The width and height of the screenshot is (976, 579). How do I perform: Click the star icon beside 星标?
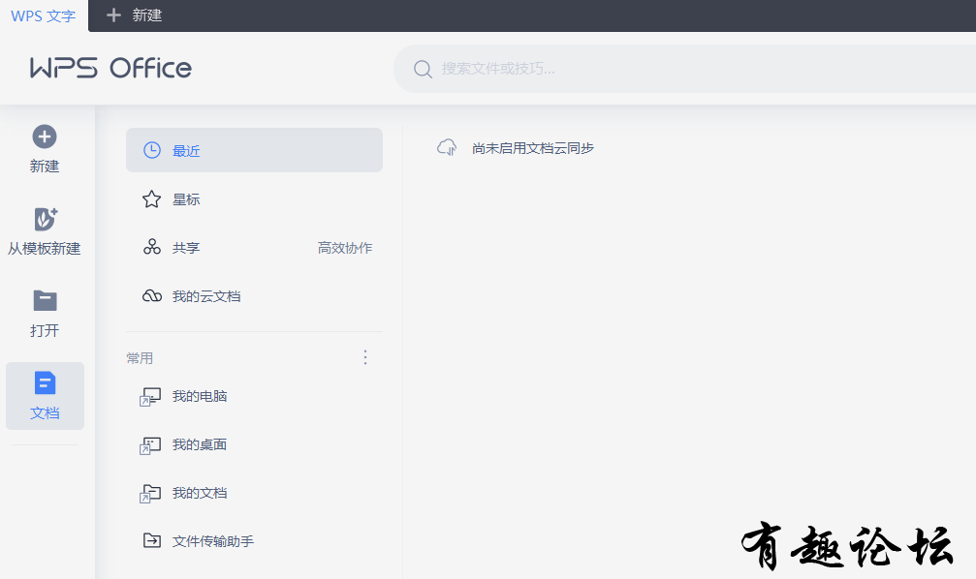152,199
